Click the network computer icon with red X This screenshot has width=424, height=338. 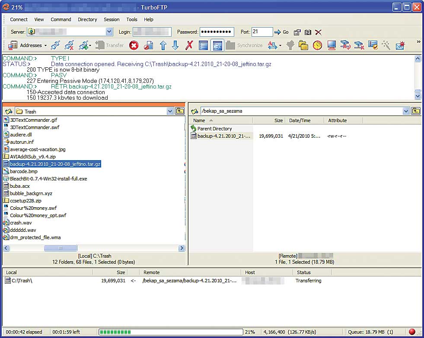click(359, 45)
